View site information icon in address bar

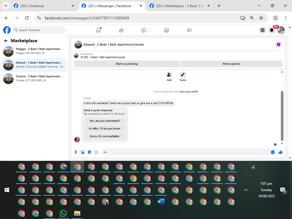tap(39, 18)
